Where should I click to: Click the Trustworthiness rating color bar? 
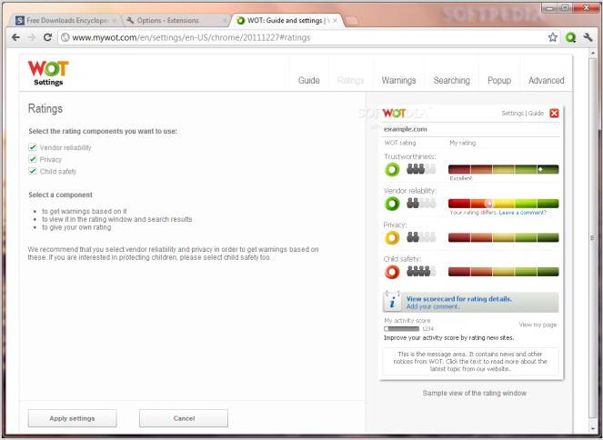(x=503, y=169)
